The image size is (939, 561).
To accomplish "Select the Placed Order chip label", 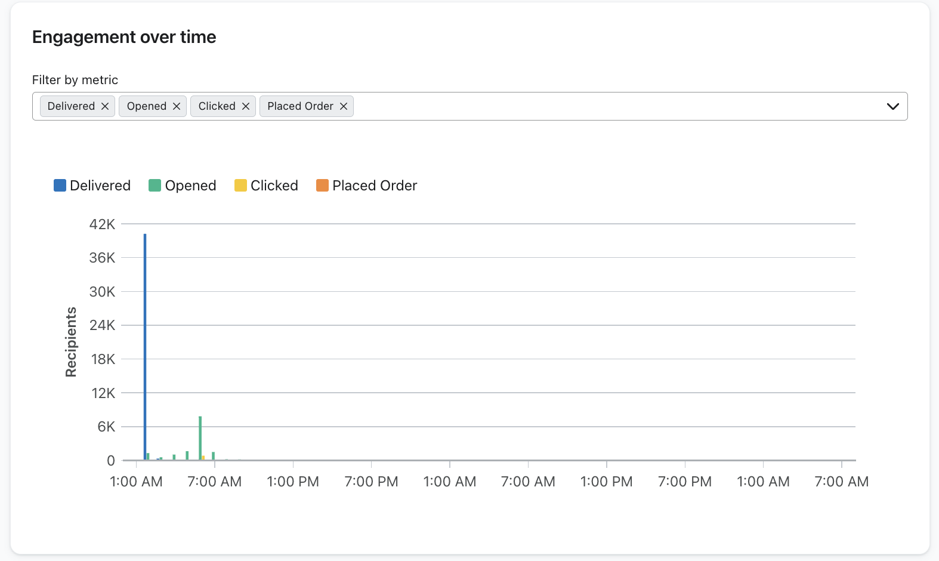I will click(300, 106).
